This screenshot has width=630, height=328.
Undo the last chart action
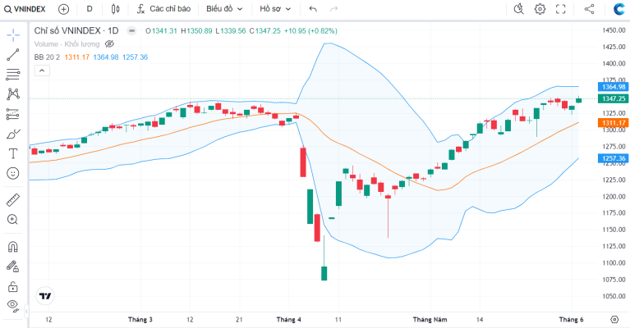point(313,9)
